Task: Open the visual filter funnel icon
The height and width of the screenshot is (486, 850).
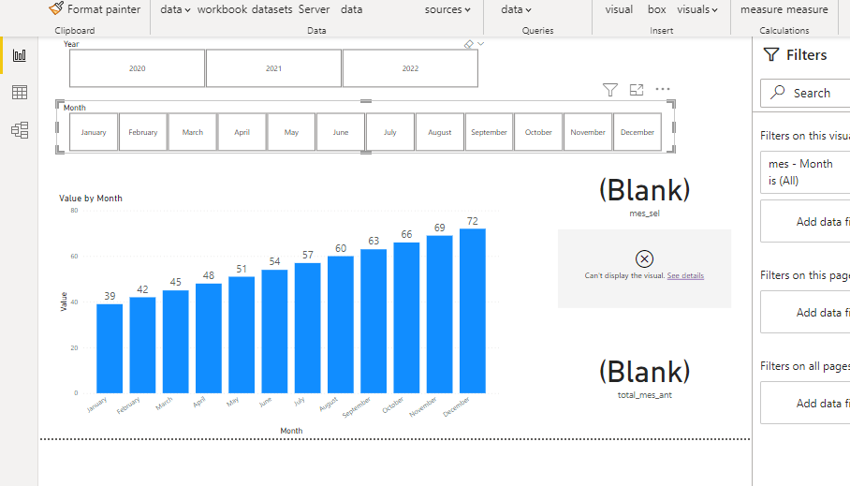Action: 610,90
